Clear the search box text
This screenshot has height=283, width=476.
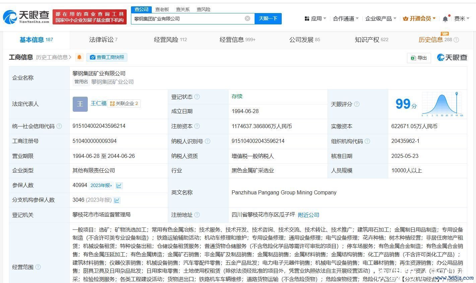pos(247,18)
